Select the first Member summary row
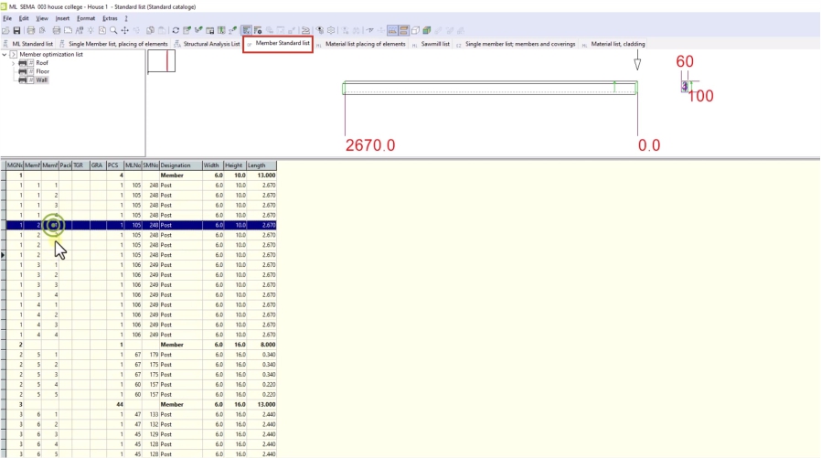Viewport: 821px width, 458px height. tap(172, 175)
